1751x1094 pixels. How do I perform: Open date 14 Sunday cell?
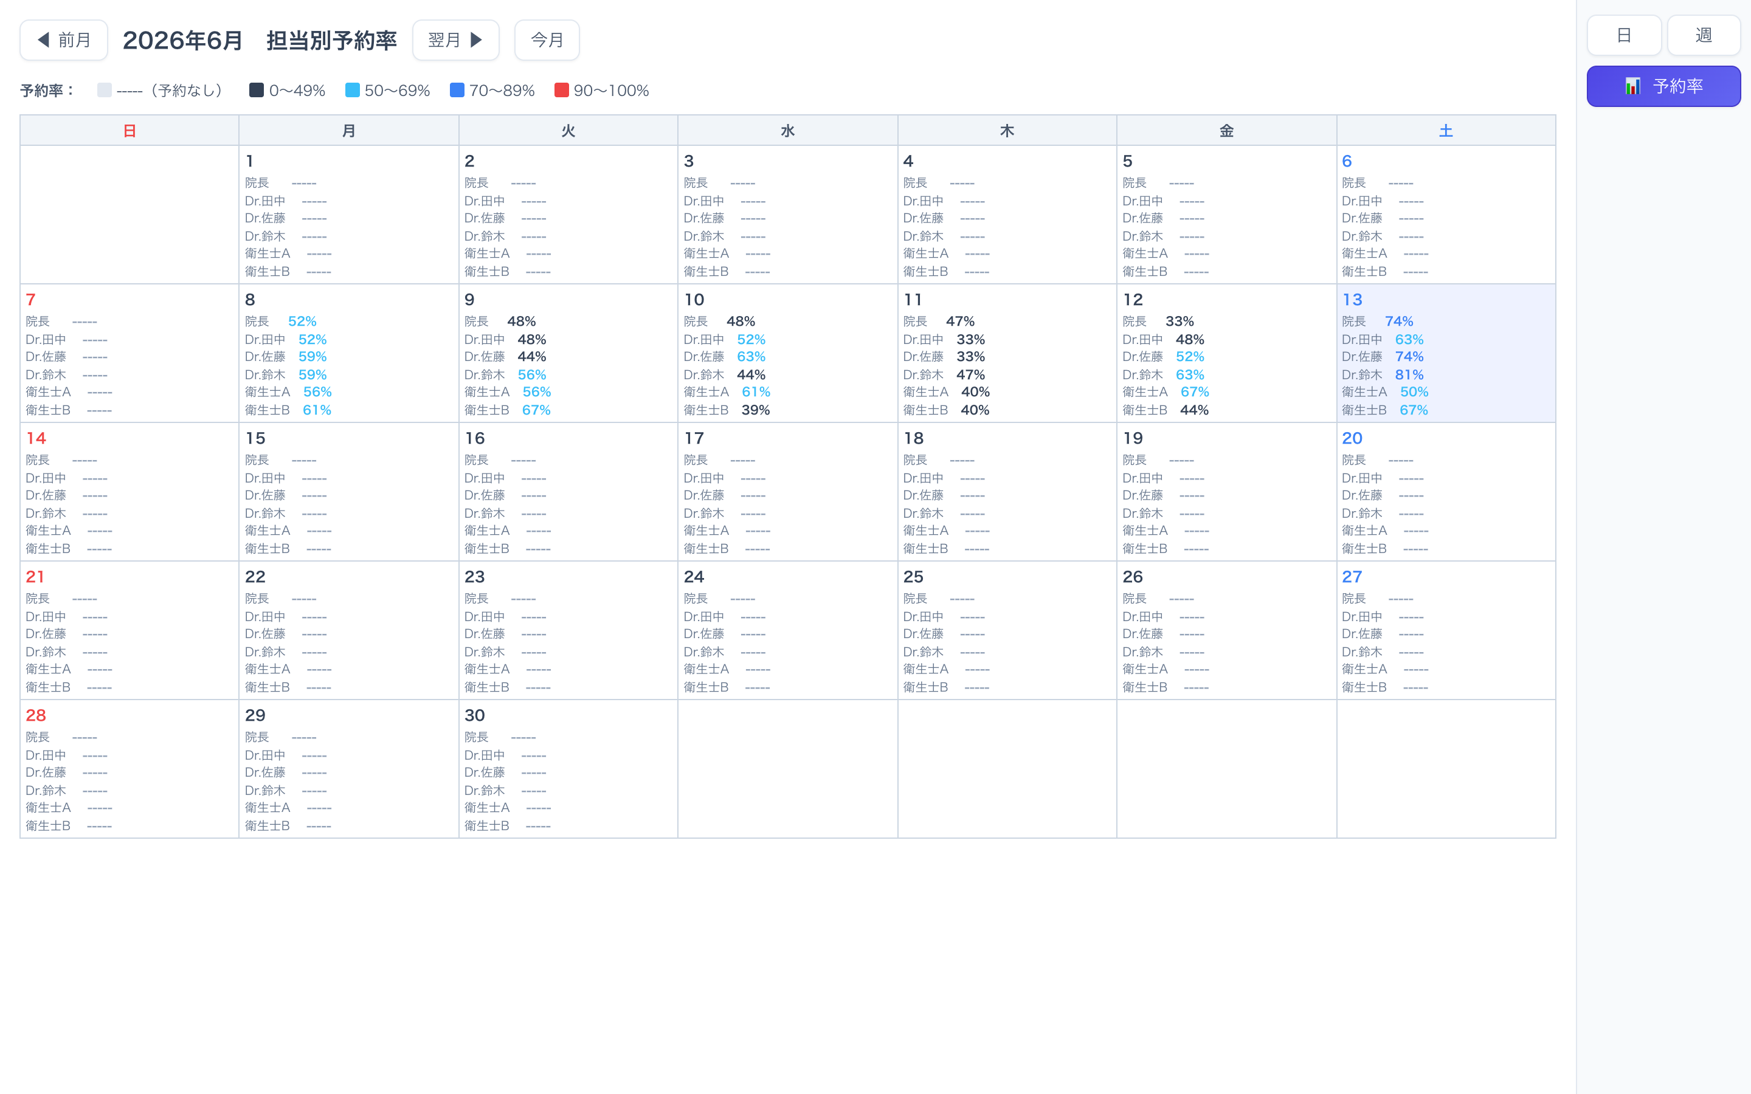pyautogui.click(x=130, y=492)
